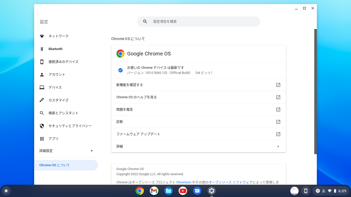
Task: Open the launcher circle button
Action: (x=6, y=191)
